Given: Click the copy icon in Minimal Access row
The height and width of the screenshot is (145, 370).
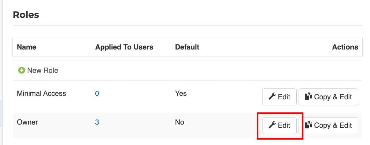Looking at the screenshot, I should 308,97.
